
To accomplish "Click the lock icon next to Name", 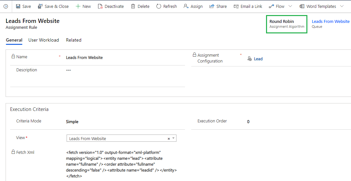I will 13,56.
